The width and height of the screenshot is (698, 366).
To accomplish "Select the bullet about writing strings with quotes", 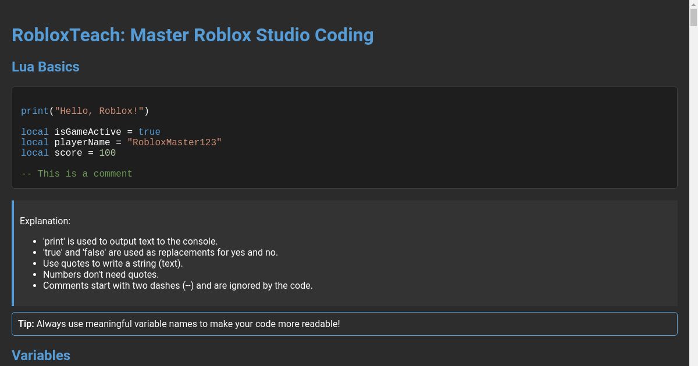I will point(112,263).
